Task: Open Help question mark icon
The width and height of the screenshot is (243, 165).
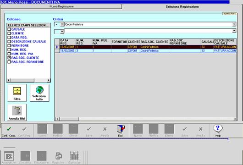Action: coord(218,129)
